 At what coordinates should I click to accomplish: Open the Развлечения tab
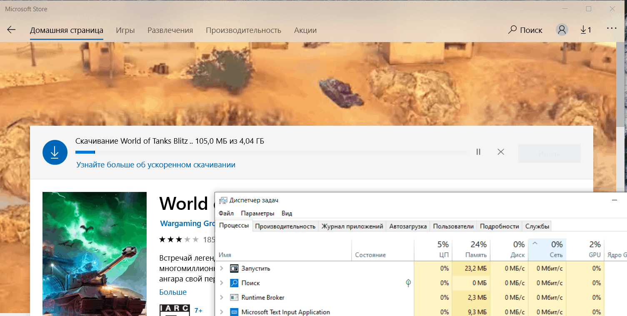pyautogui.click(x=170, y=30)
